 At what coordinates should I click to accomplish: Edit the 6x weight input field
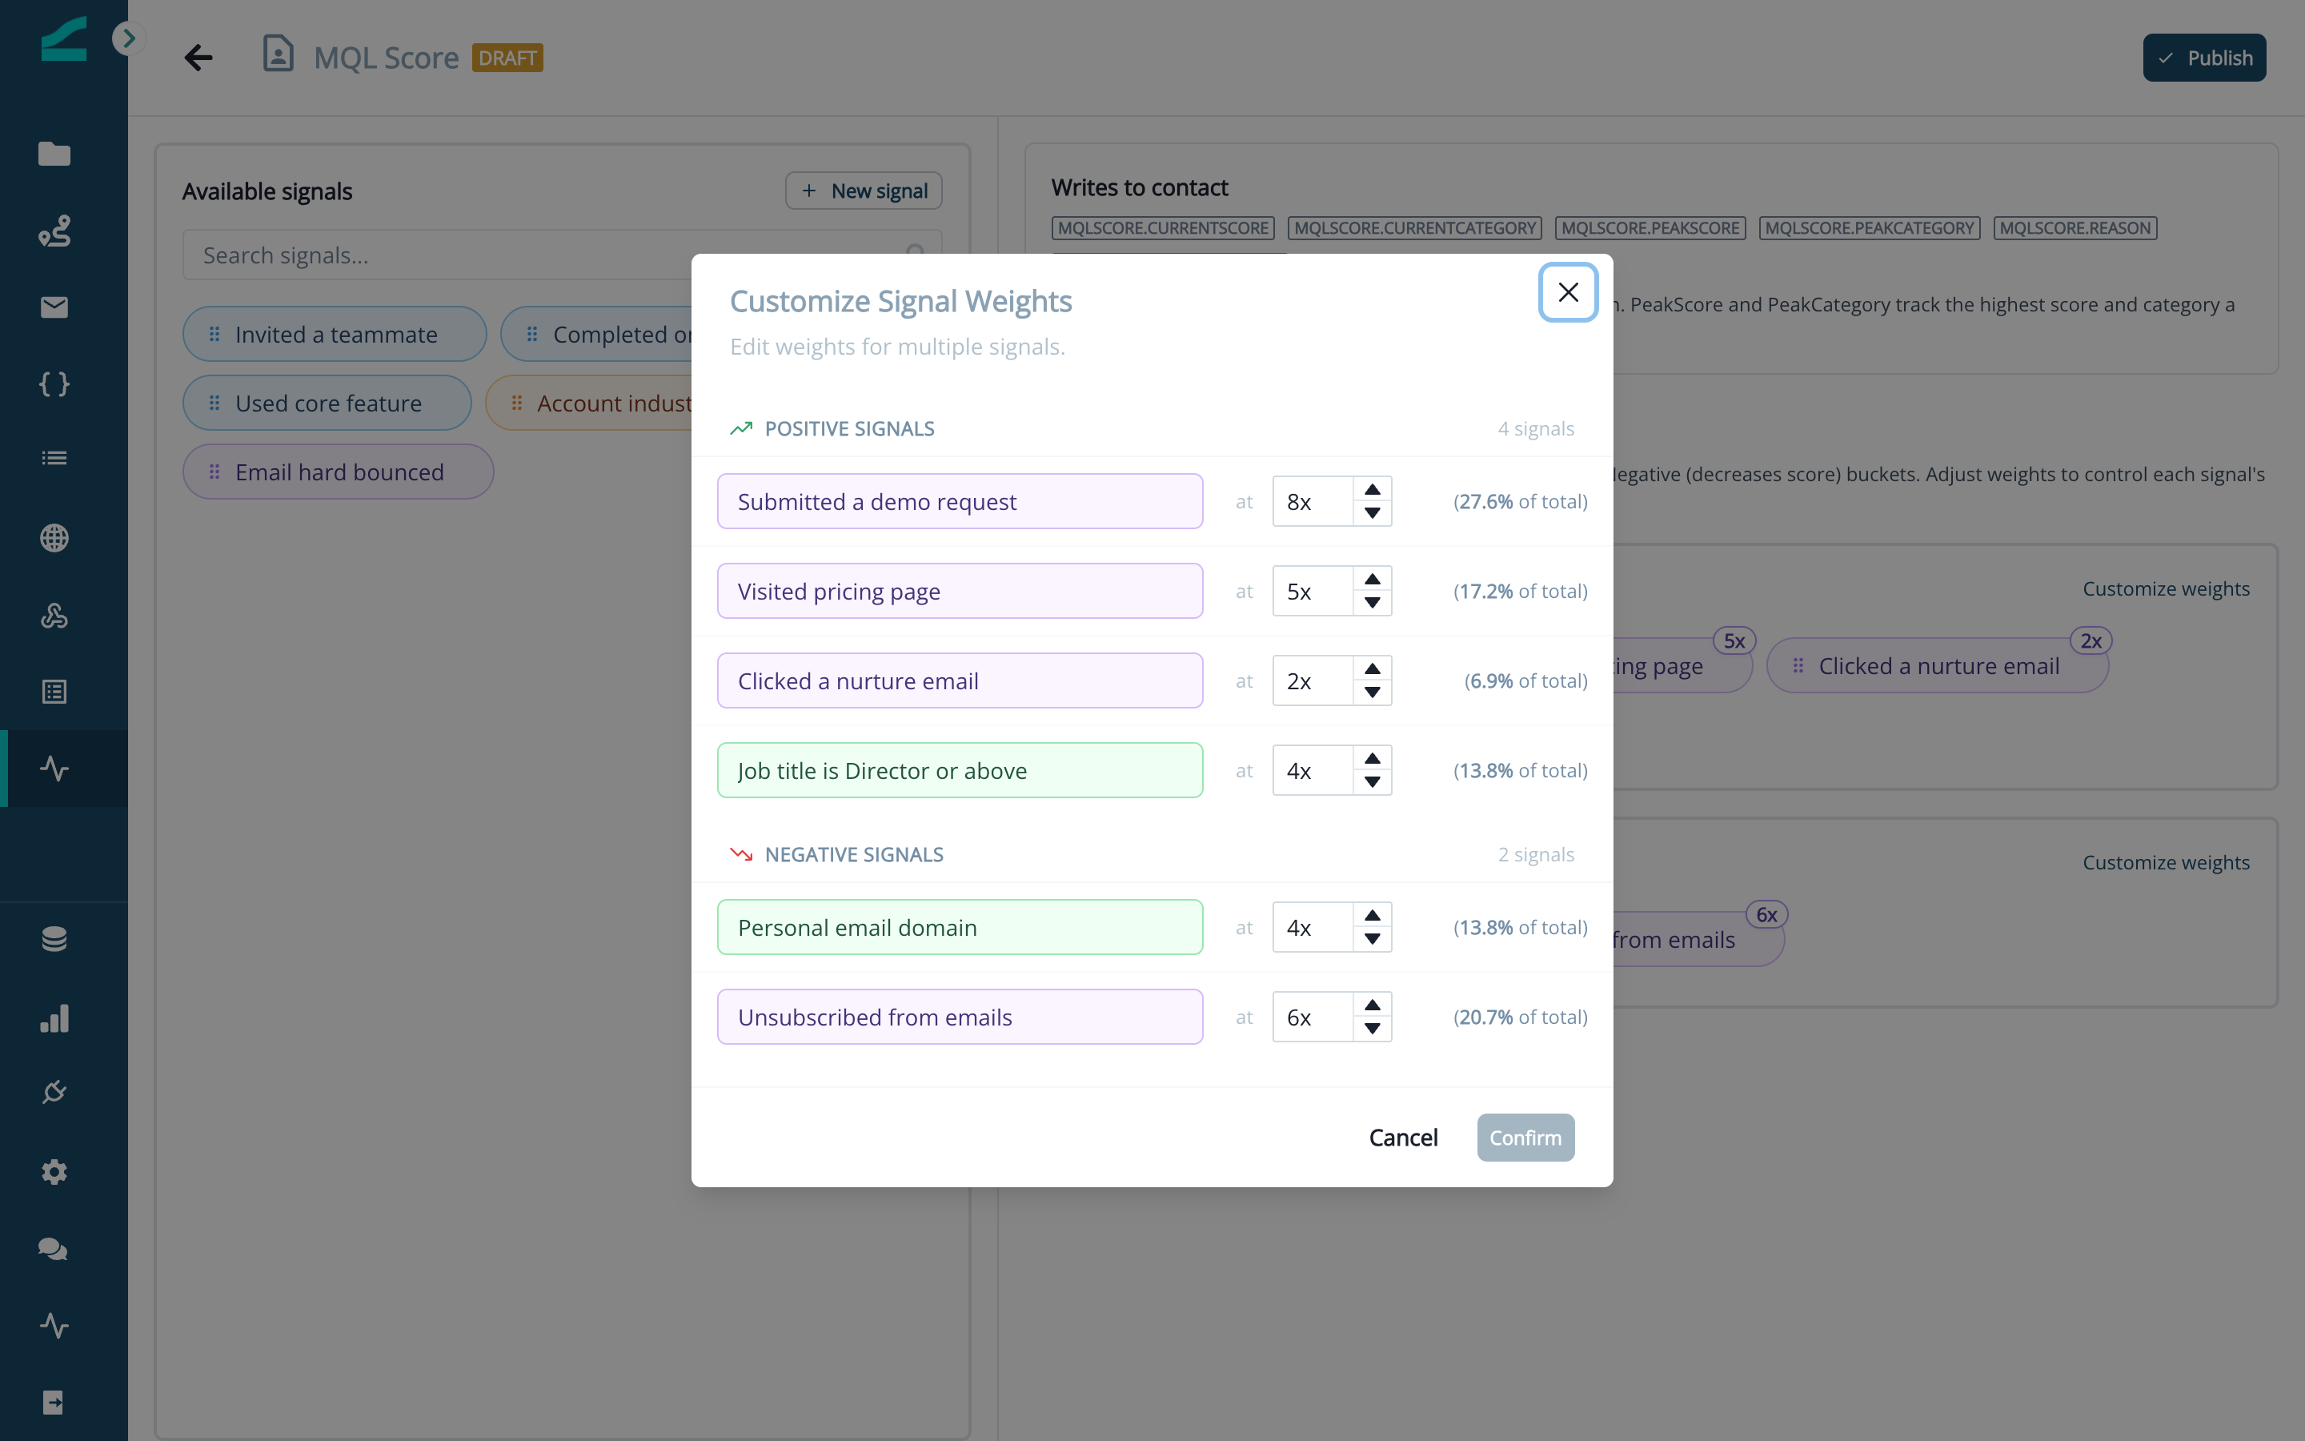(x=1313, y=1017)
